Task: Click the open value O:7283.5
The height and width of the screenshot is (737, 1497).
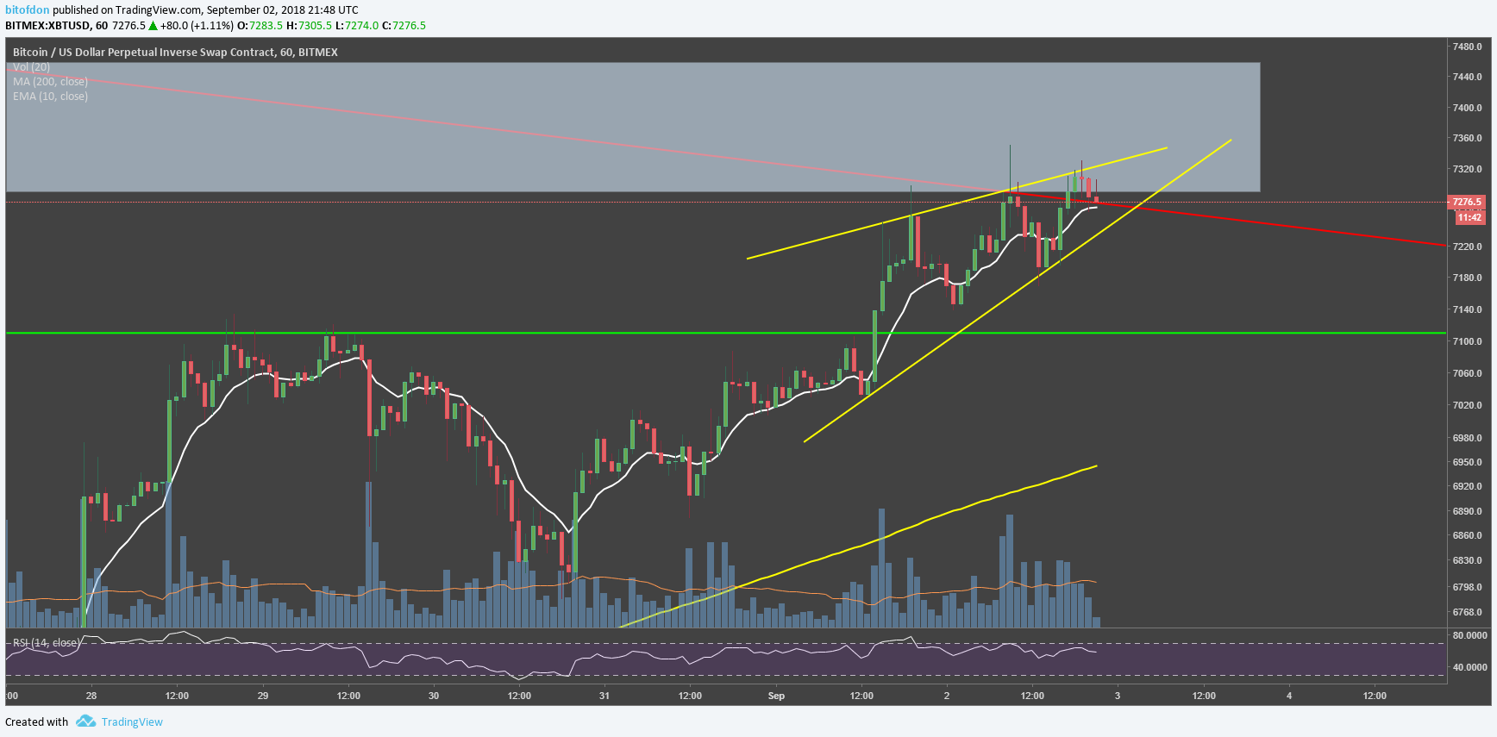Action: (260, 26)
